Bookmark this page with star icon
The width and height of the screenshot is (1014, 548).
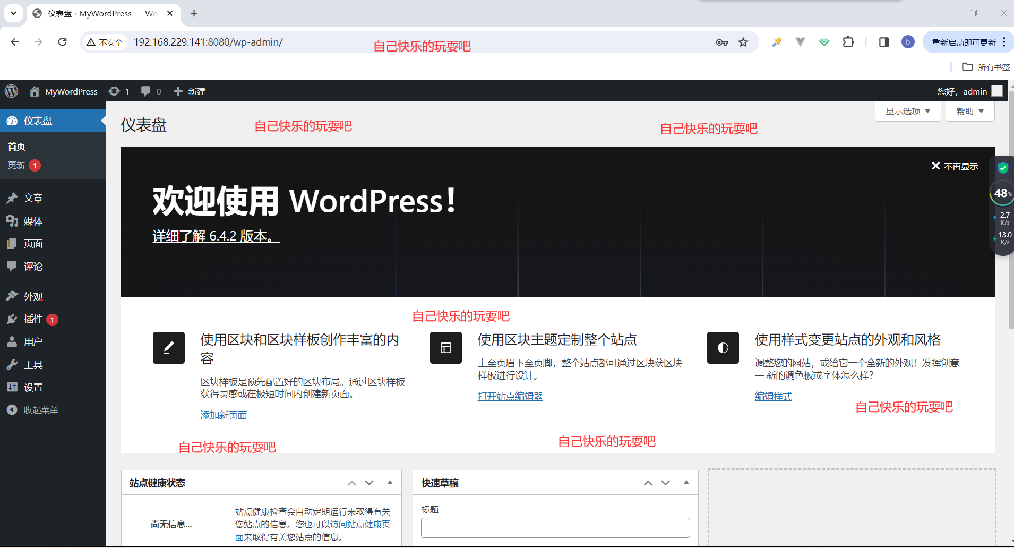[x=743, y=42]
